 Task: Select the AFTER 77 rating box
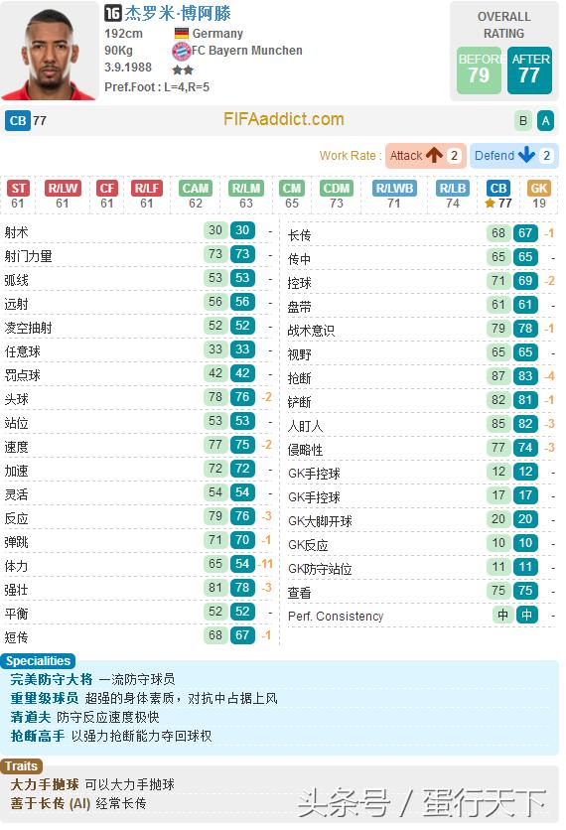pos(529,70)
